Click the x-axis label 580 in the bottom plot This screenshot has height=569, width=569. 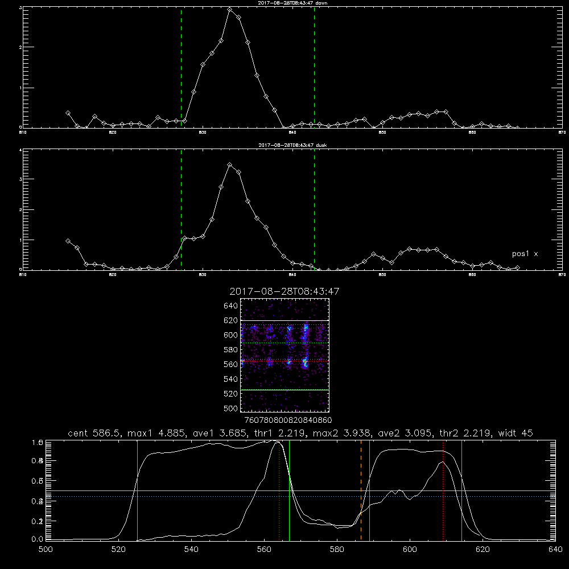pos(337,550)
